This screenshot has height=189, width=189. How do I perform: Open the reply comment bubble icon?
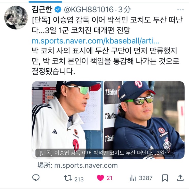tap(36, 178)
